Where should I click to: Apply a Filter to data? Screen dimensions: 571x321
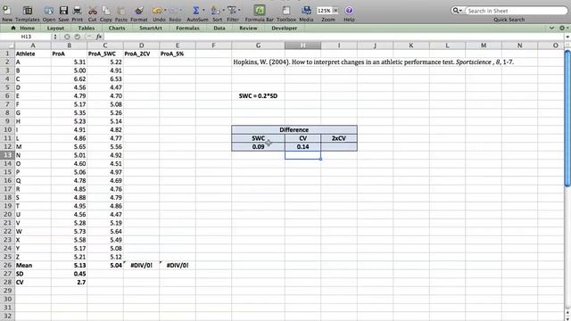pyautogui.click(x=232, y=11)
